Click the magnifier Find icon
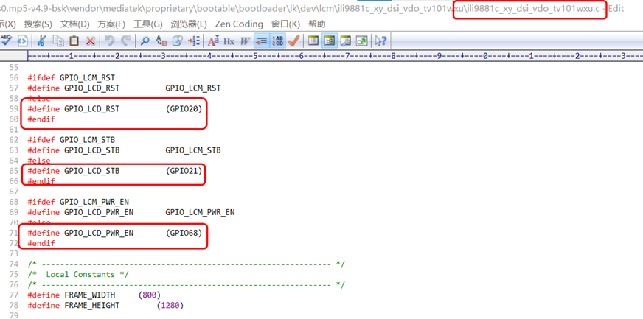Viewport: 643px width, 319px height. pos(145,41)
